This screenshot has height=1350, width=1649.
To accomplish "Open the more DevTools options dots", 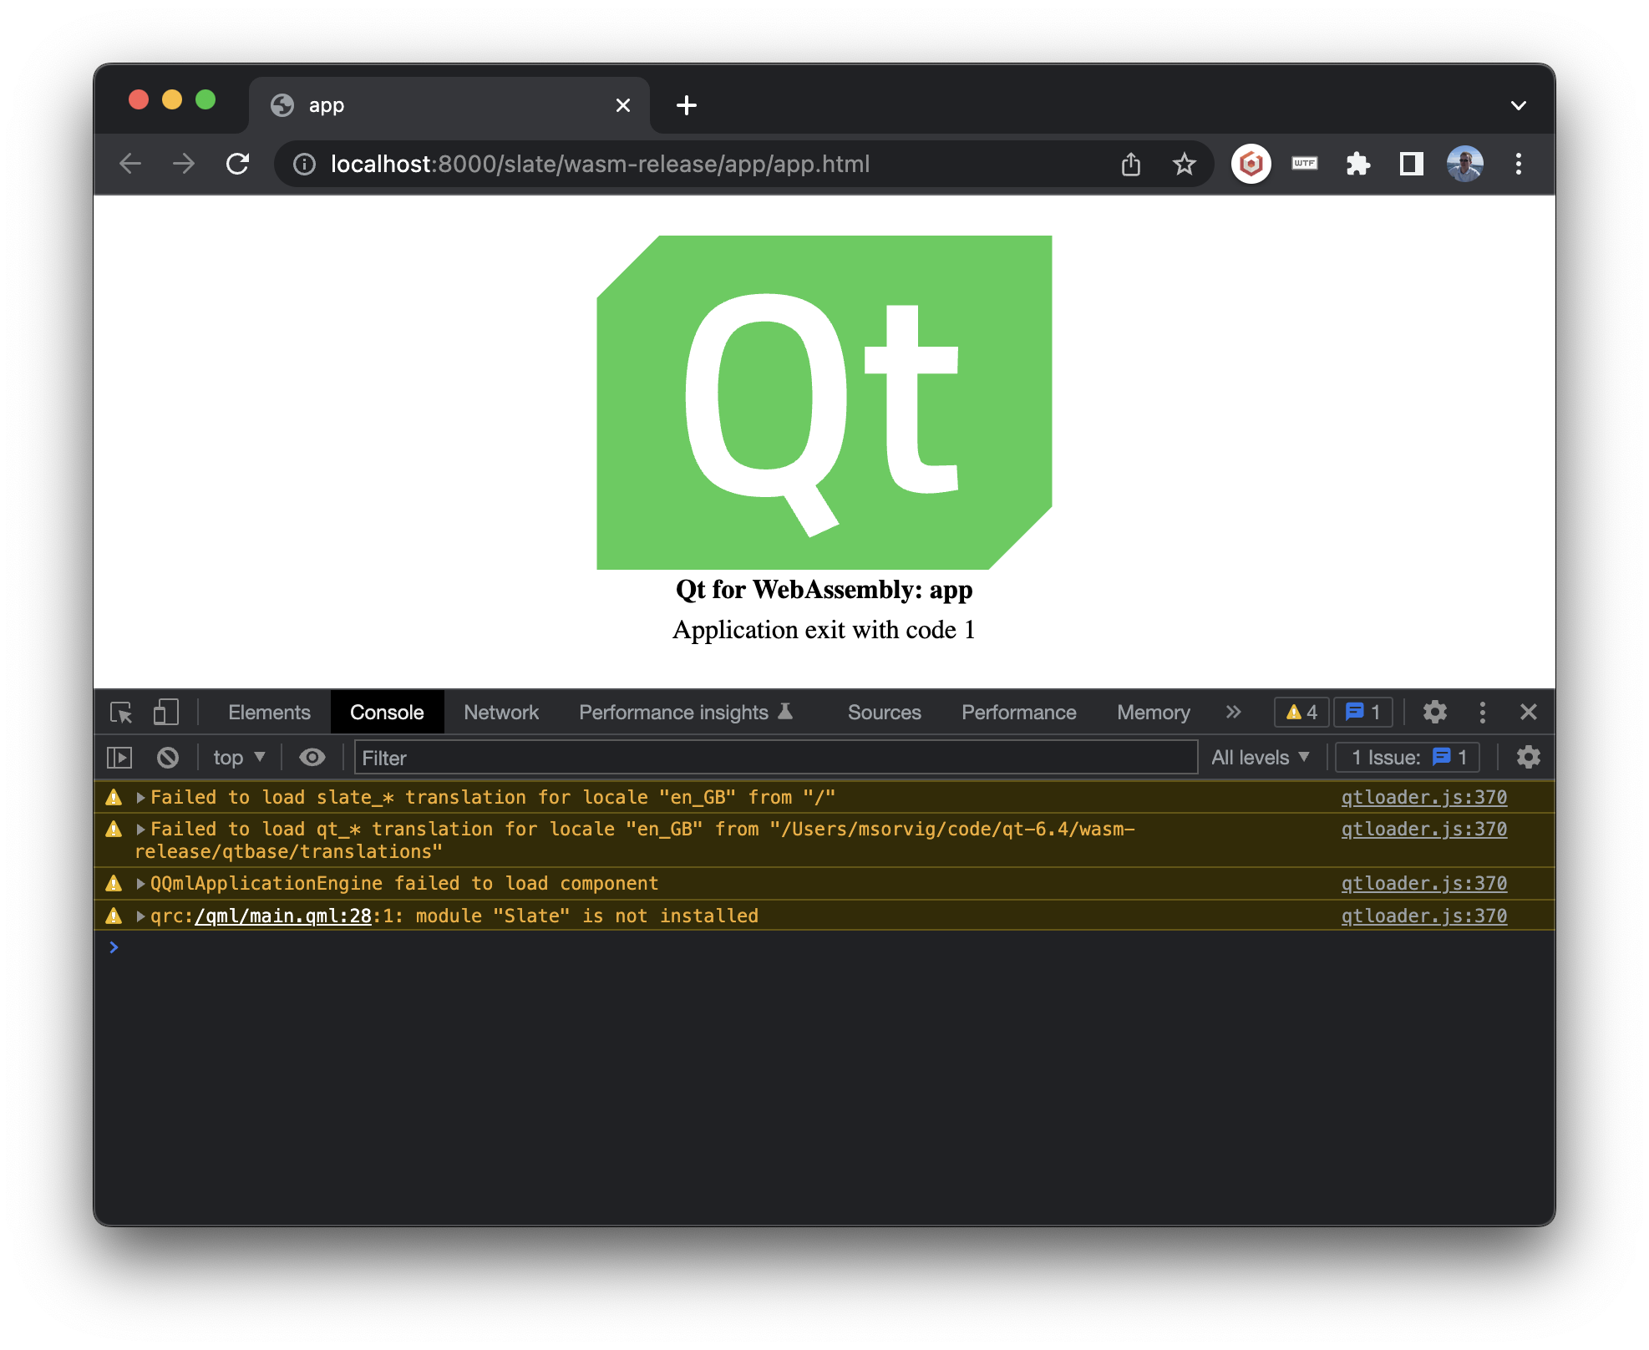I will [x=1483, y=713].
